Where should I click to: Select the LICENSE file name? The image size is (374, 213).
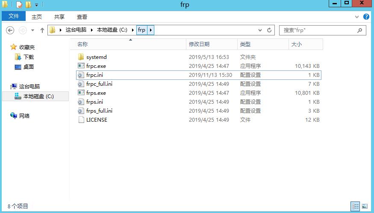tap(97, 120)
